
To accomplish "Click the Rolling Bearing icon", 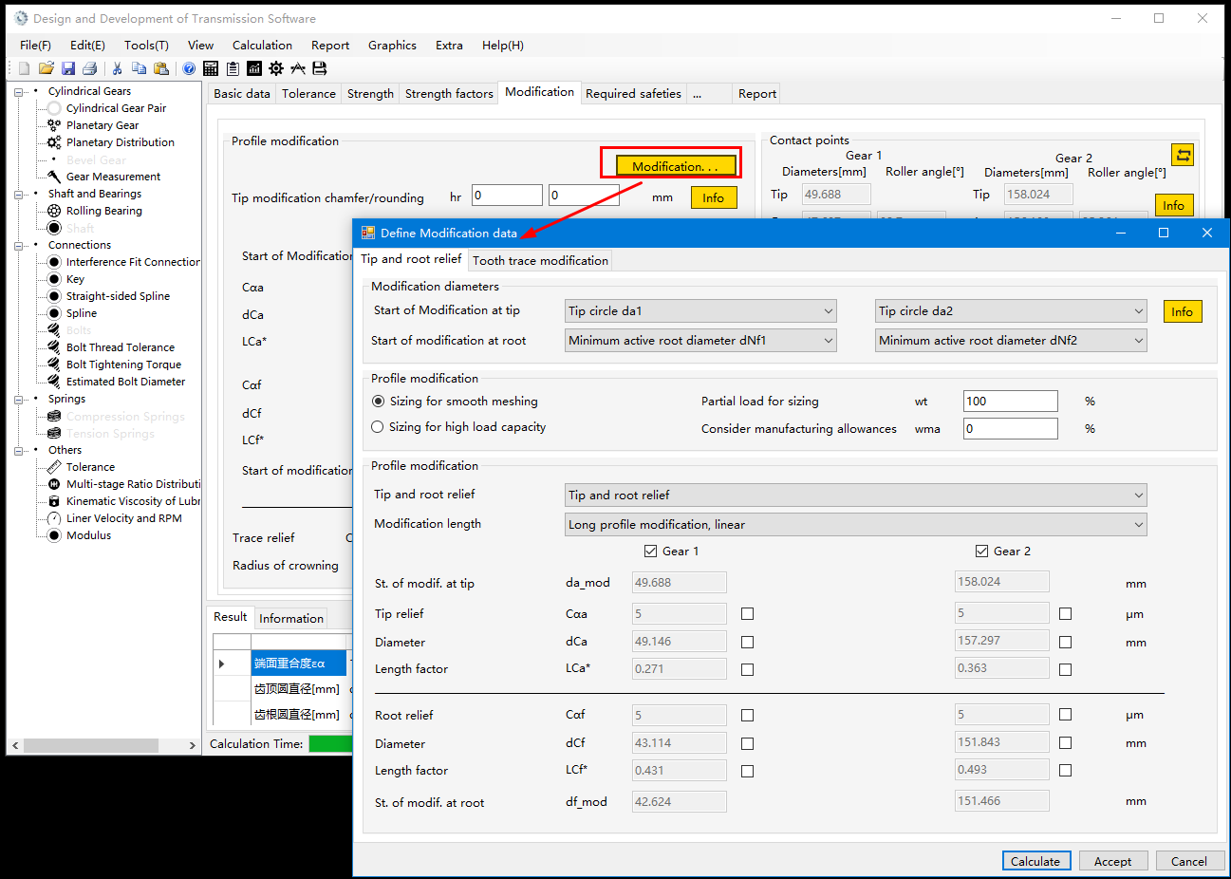I will point(54,211).
